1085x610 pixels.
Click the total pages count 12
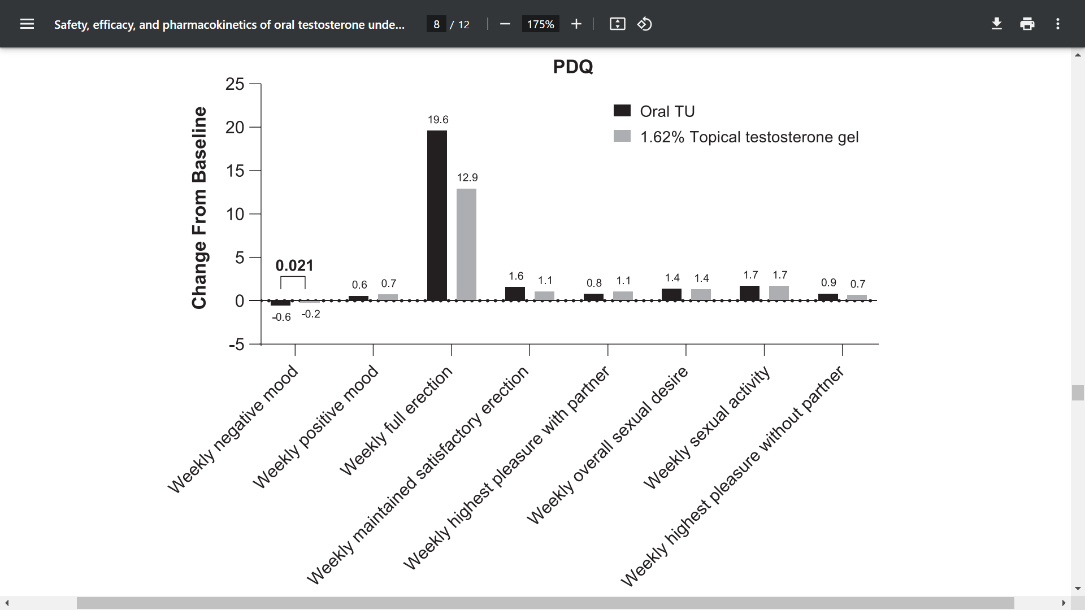pos(464,24)
